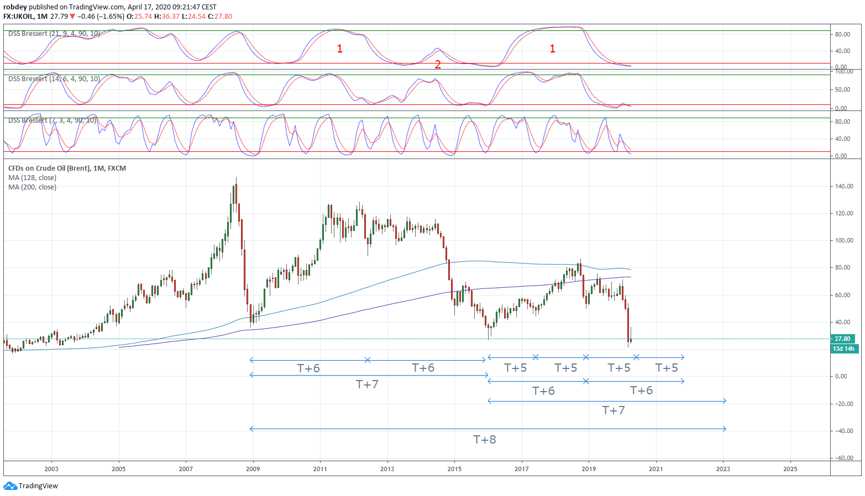865x496 pixels.
Task: Click the 13d 14h countdown tag
Action: coord(844,349)
